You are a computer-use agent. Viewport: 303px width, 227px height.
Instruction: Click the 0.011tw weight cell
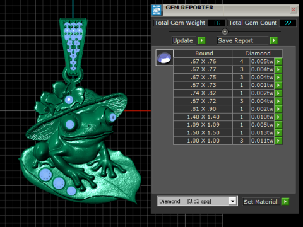262,141
